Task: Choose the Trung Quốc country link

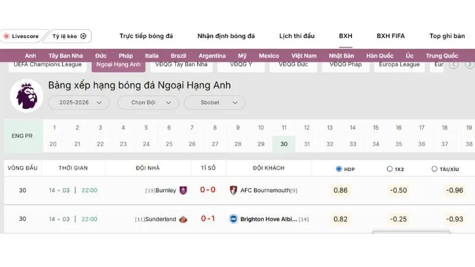Action: [442, 56]
